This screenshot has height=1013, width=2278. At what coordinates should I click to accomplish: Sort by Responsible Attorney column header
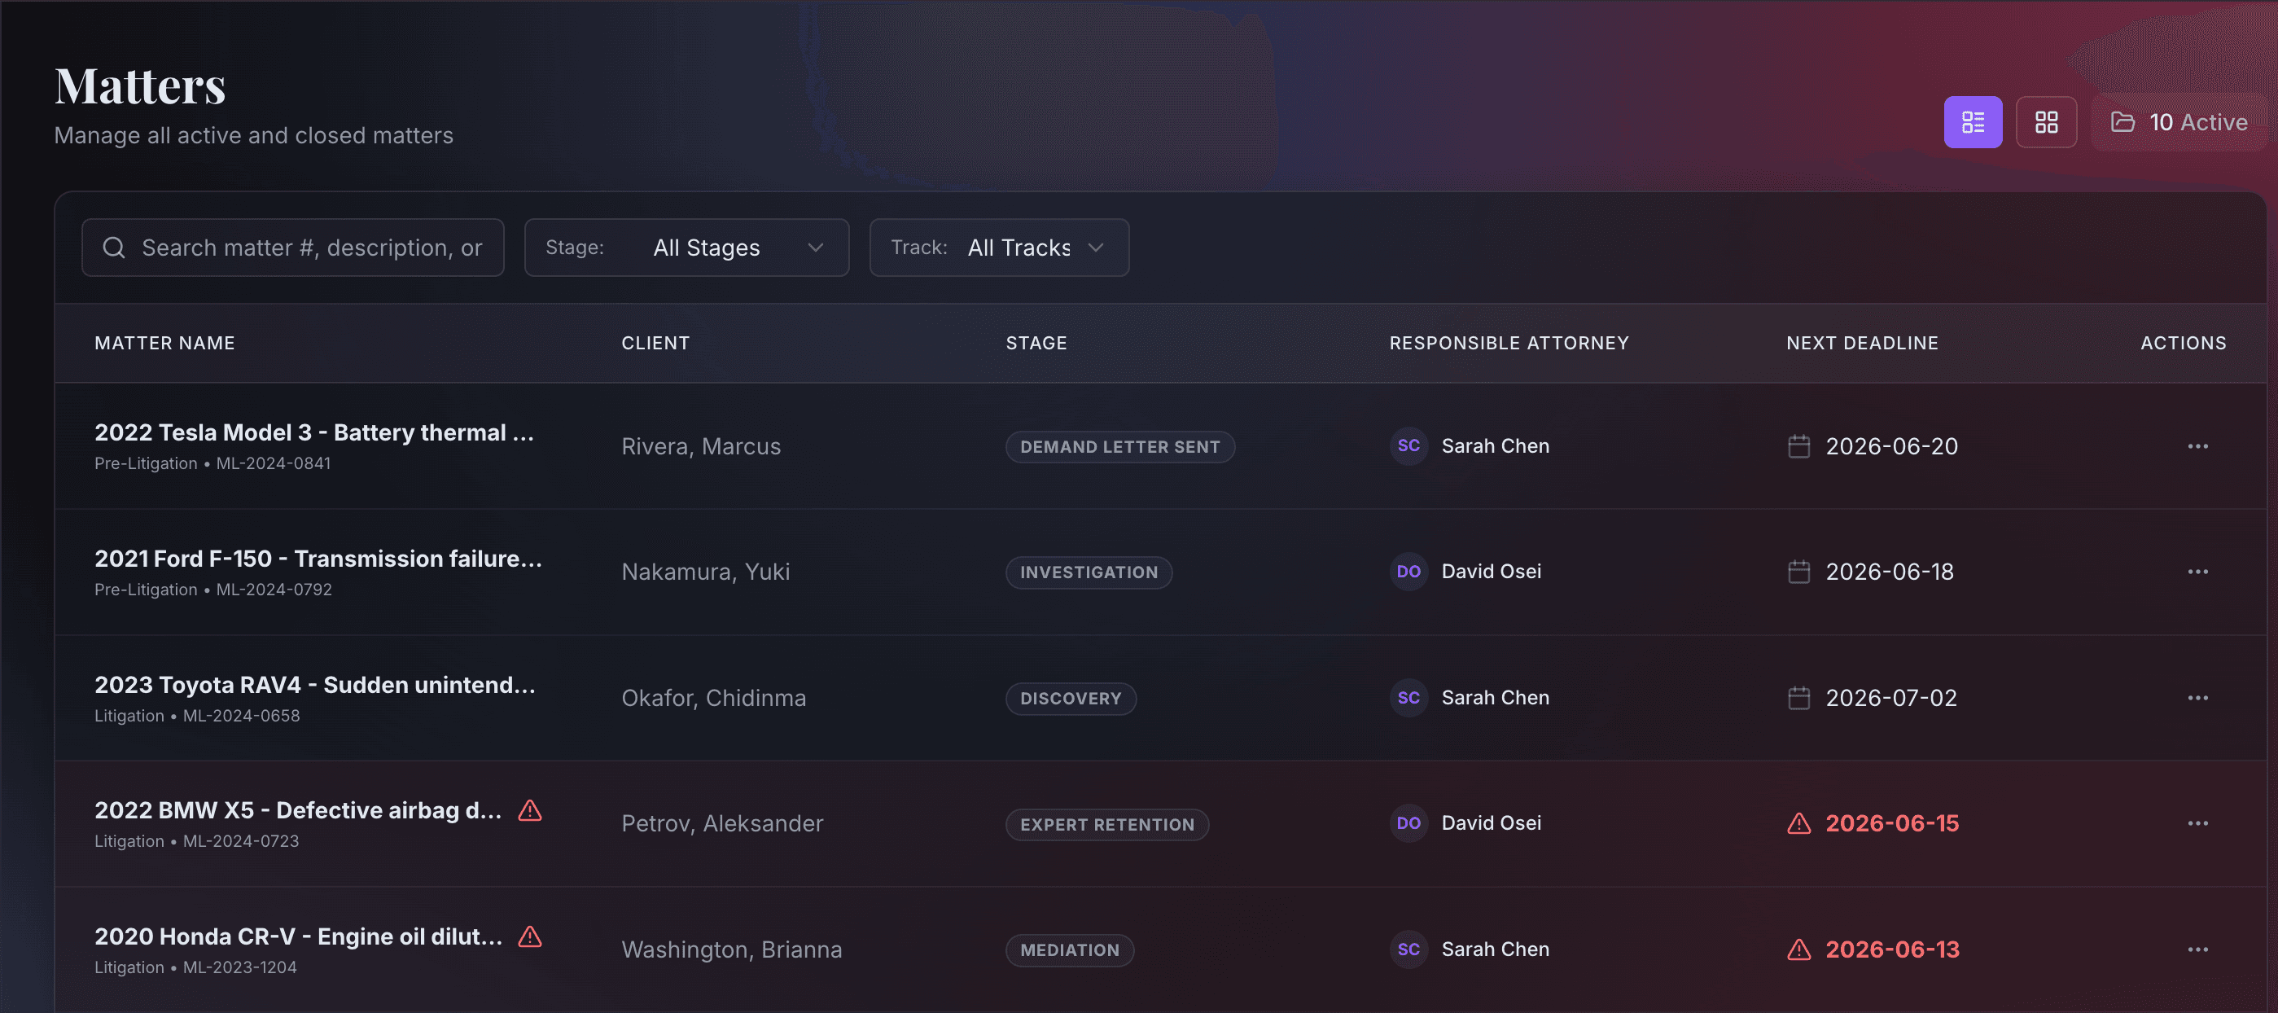[x=1509, y=344]
